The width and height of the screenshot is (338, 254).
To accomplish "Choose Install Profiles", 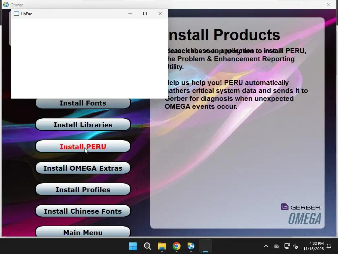I will [x=83, y=190].
